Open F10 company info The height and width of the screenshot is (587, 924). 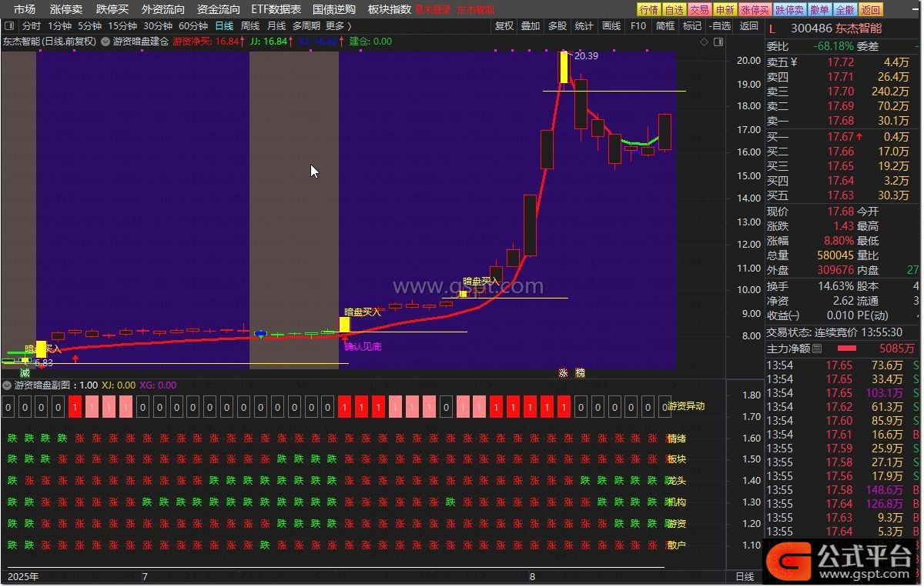pos(638,25)
